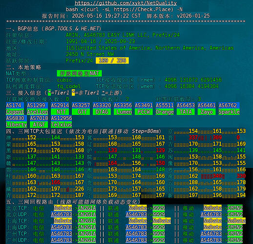Click the 广州TCP route row label

pos(18,234)
